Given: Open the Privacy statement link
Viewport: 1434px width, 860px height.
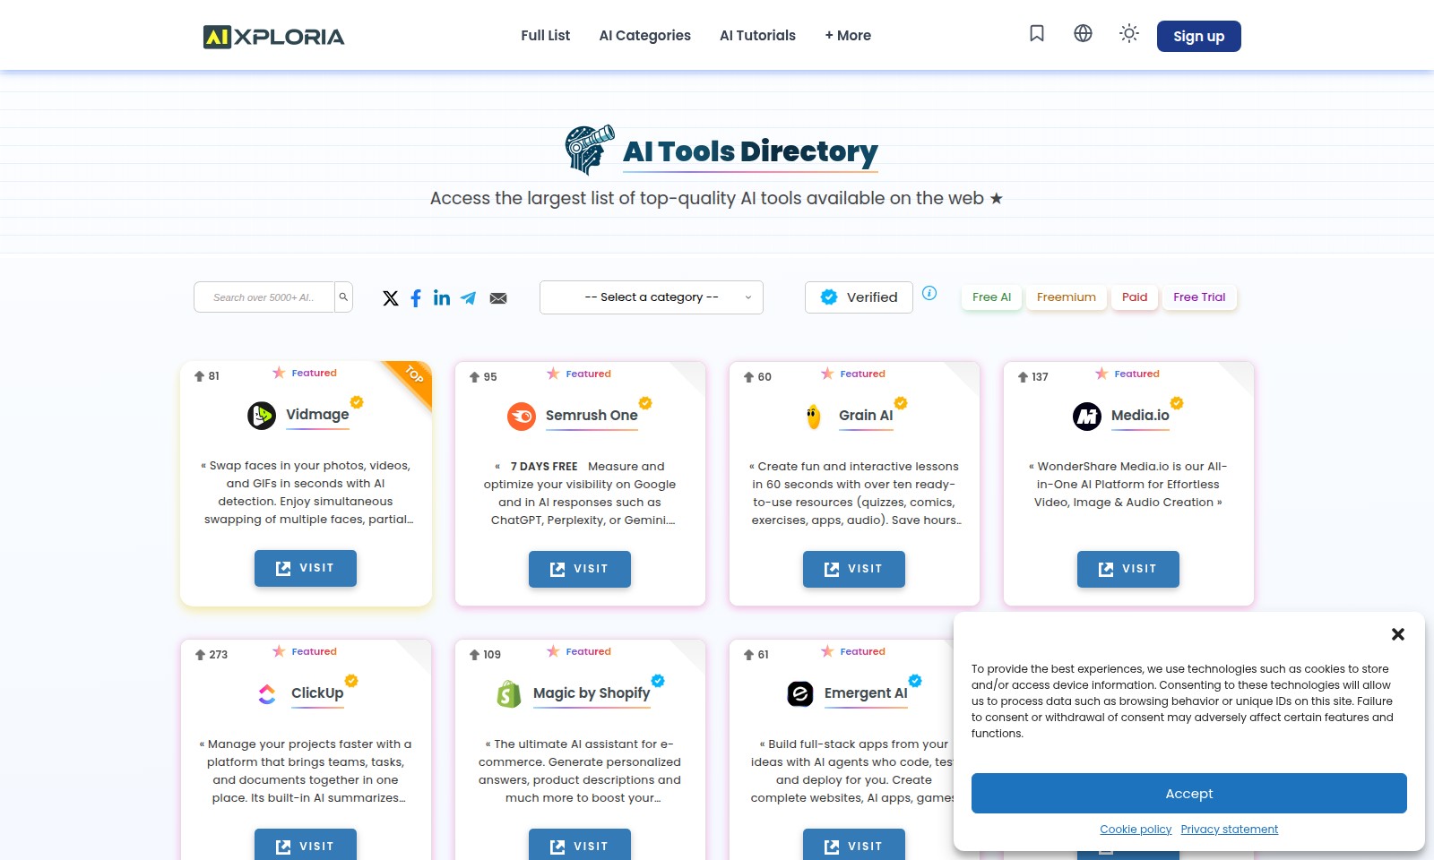Looking at the screenshot, I should [x=1230, y=830].
